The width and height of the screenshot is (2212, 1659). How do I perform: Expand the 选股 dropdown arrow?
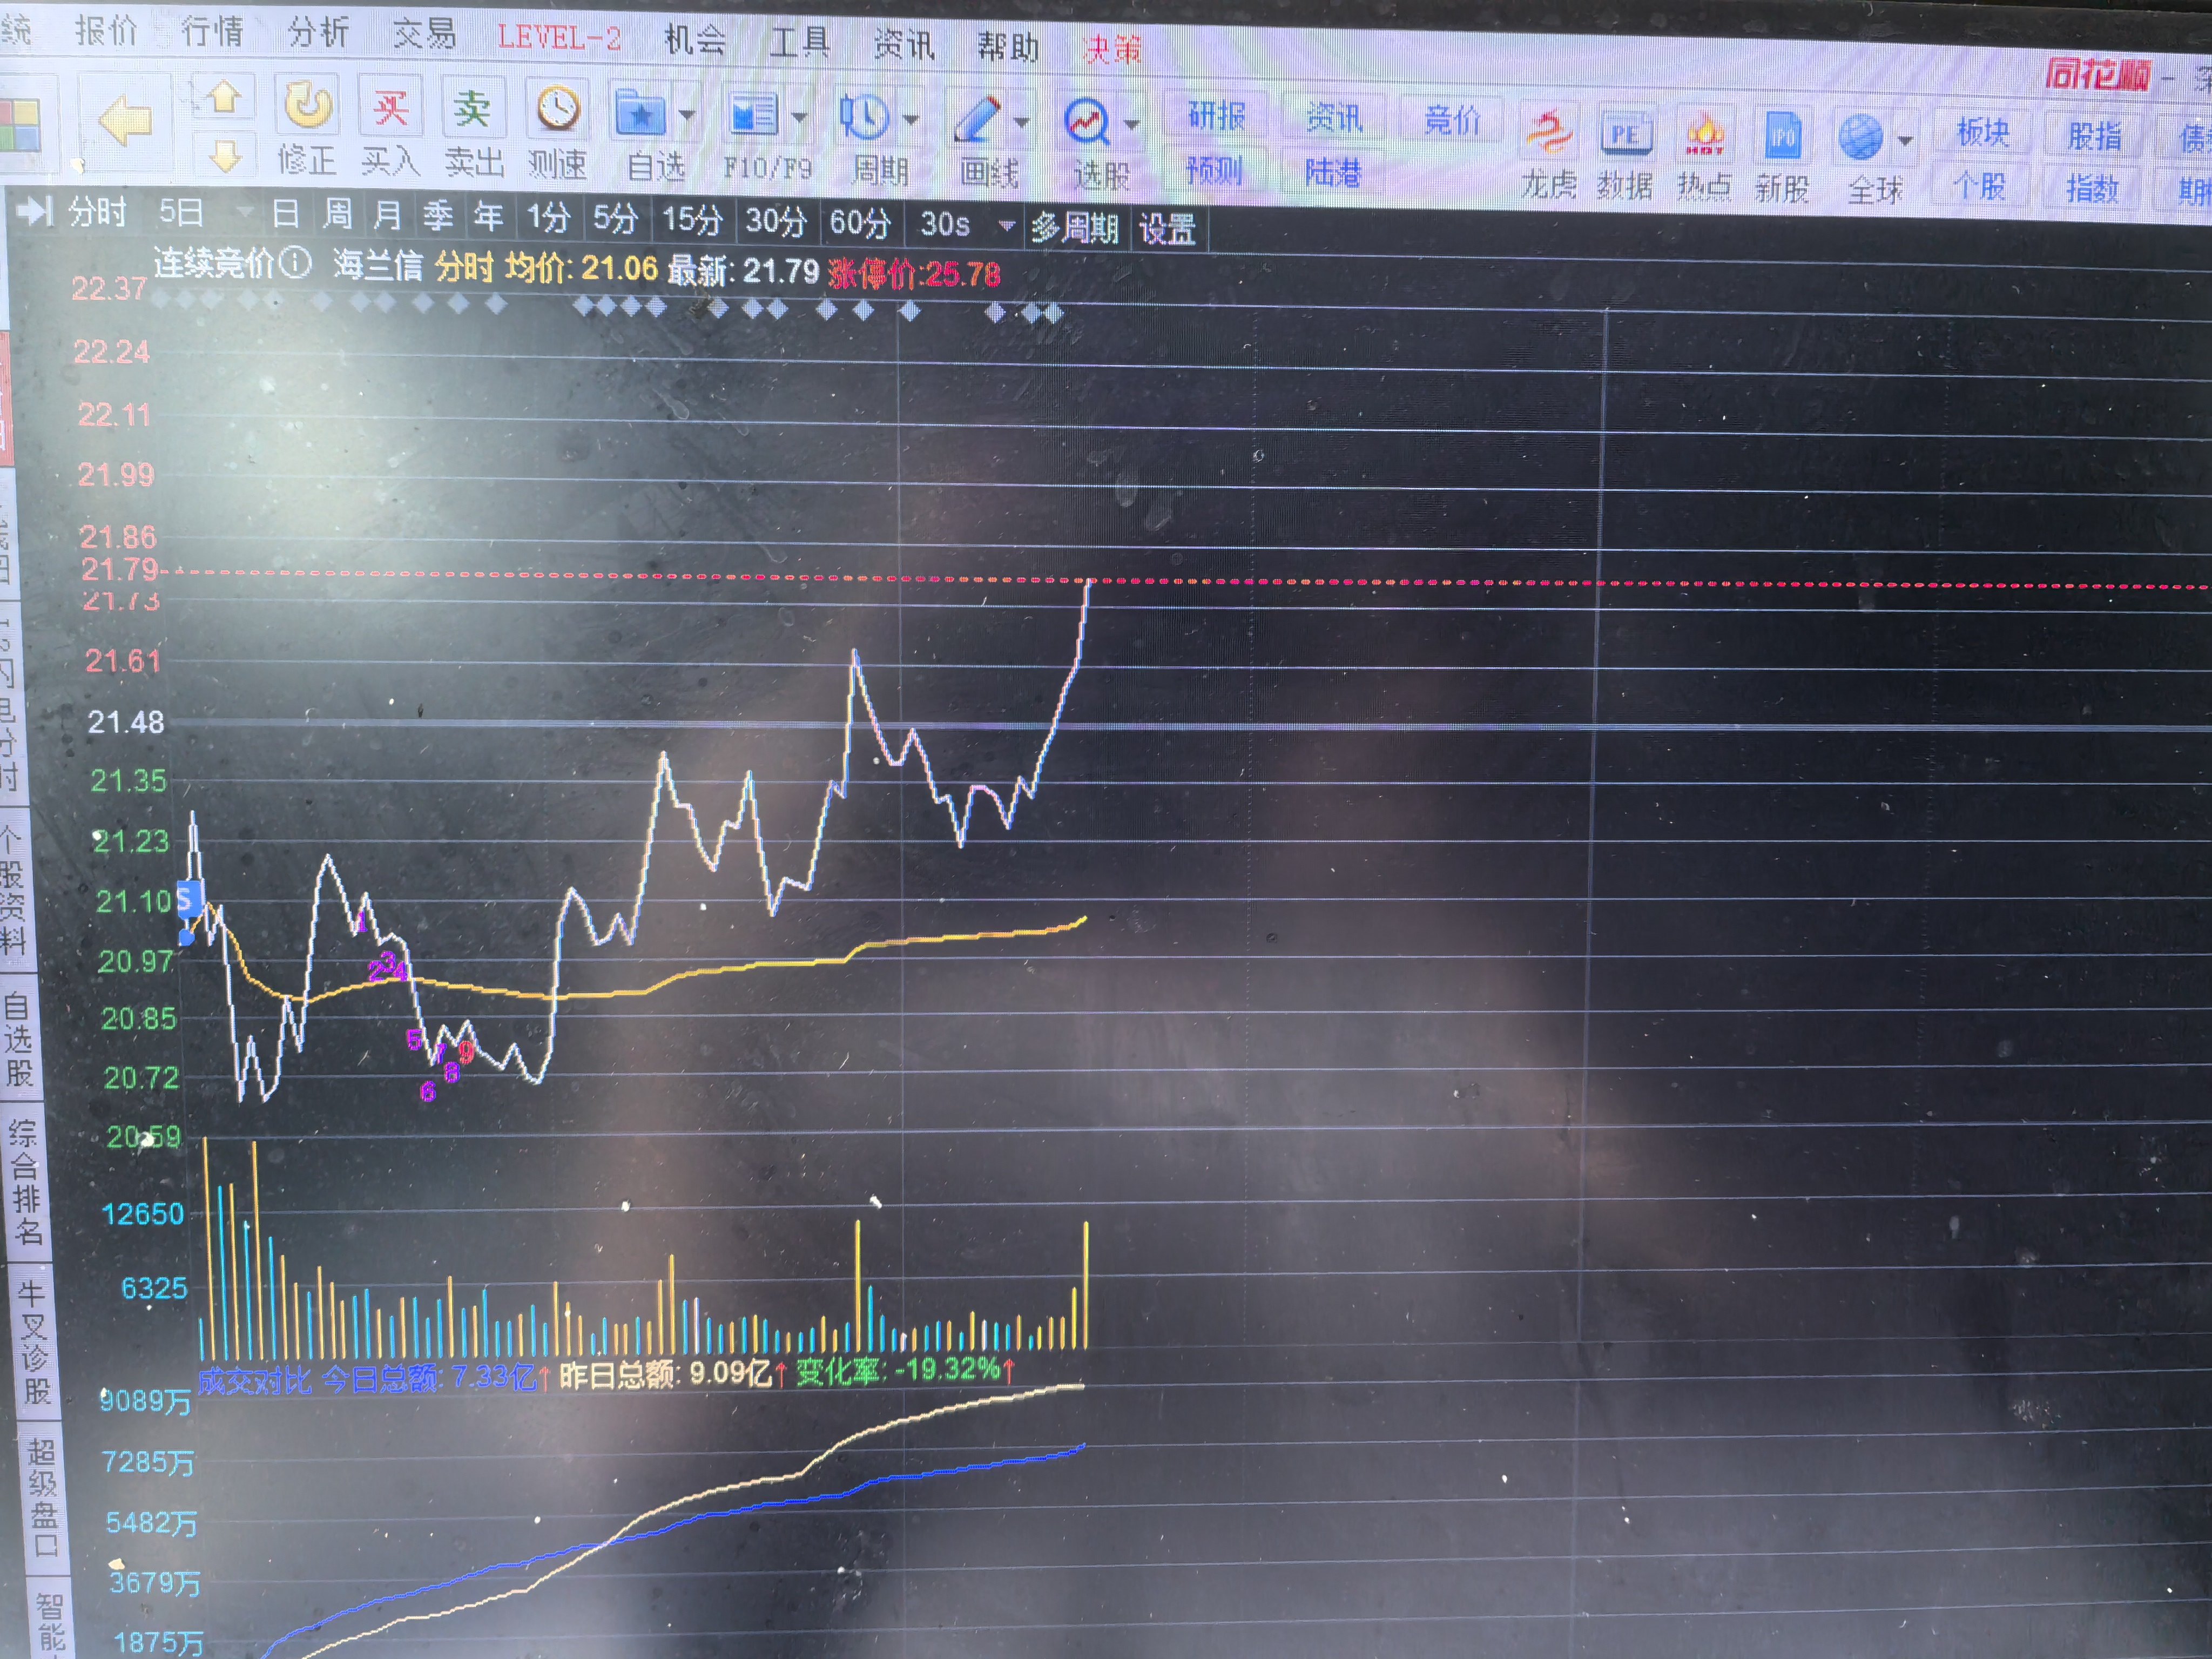pos(1132,124)
